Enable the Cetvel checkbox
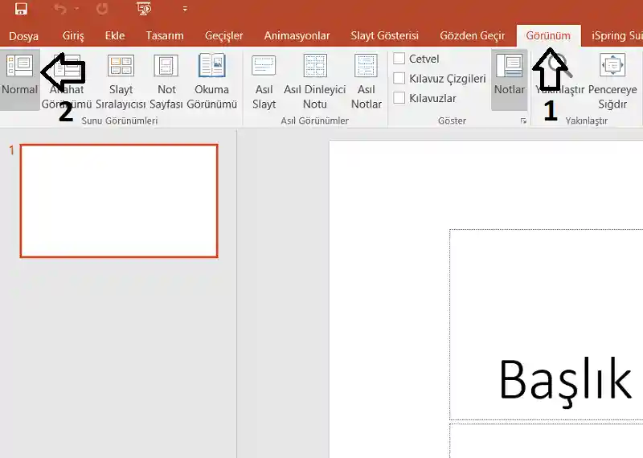Image resolution: width=643 pixels, height=458 pixels. [399, 58]
